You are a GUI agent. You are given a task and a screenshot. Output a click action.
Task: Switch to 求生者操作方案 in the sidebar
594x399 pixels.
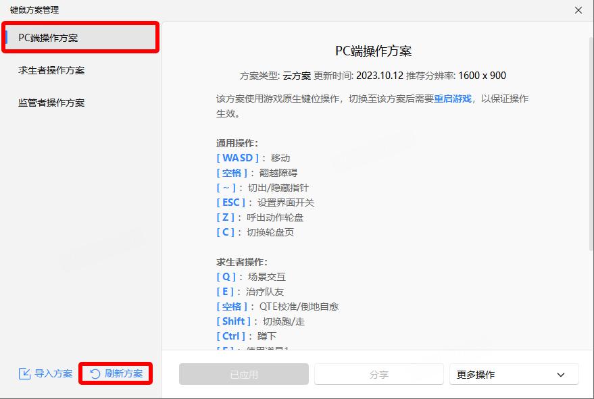click(51, 70)
